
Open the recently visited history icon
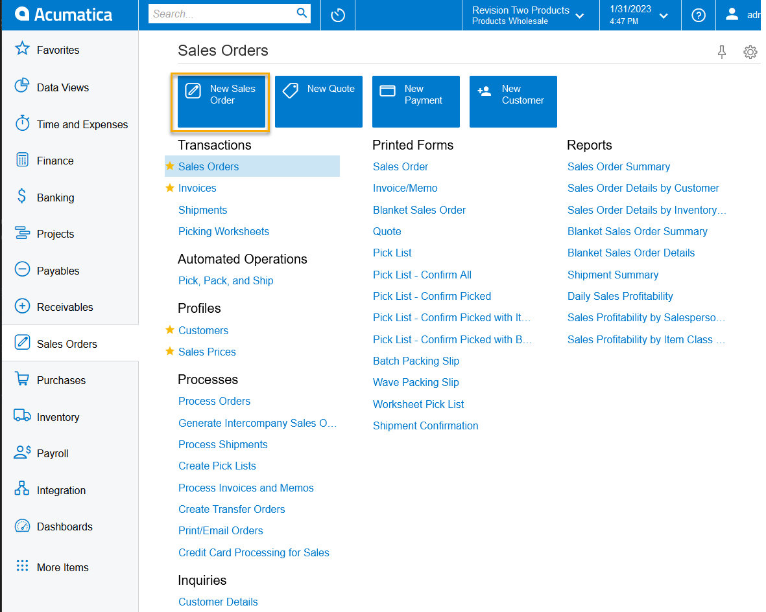(x=337, y=15)
